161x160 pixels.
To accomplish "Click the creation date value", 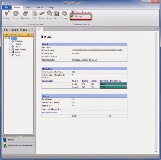I will coord(84,60).
